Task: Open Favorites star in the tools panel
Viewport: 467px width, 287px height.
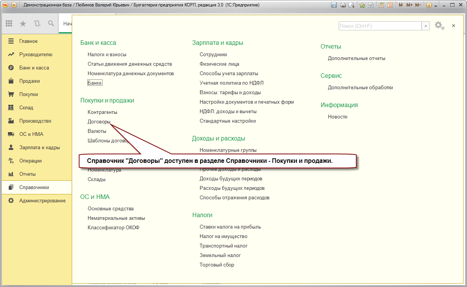Action: pyautogui.click(x=23, y=24)
